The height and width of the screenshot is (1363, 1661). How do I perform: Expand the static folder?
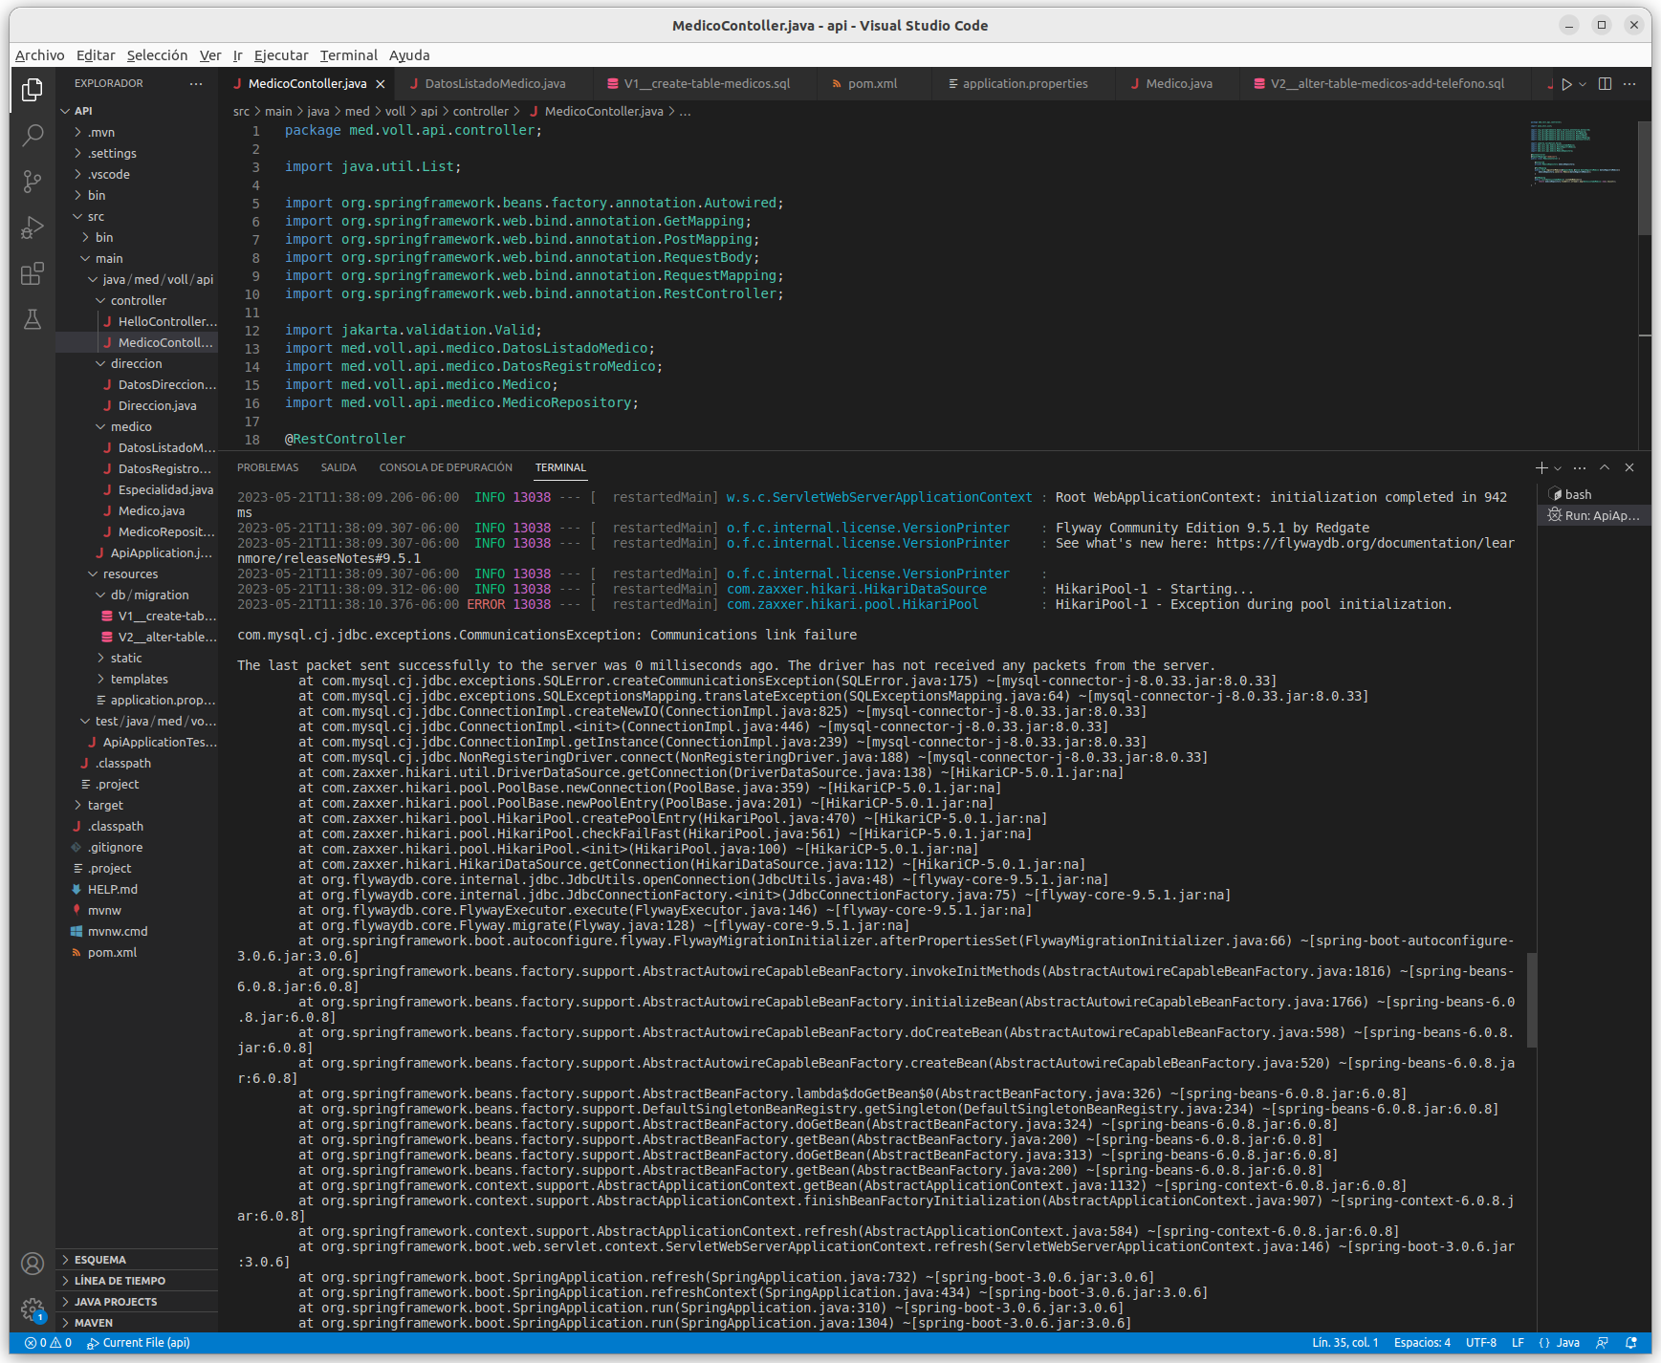137,658
